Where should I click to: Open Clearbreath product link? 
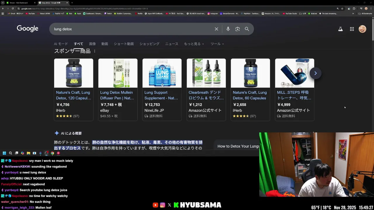point(206,95)
